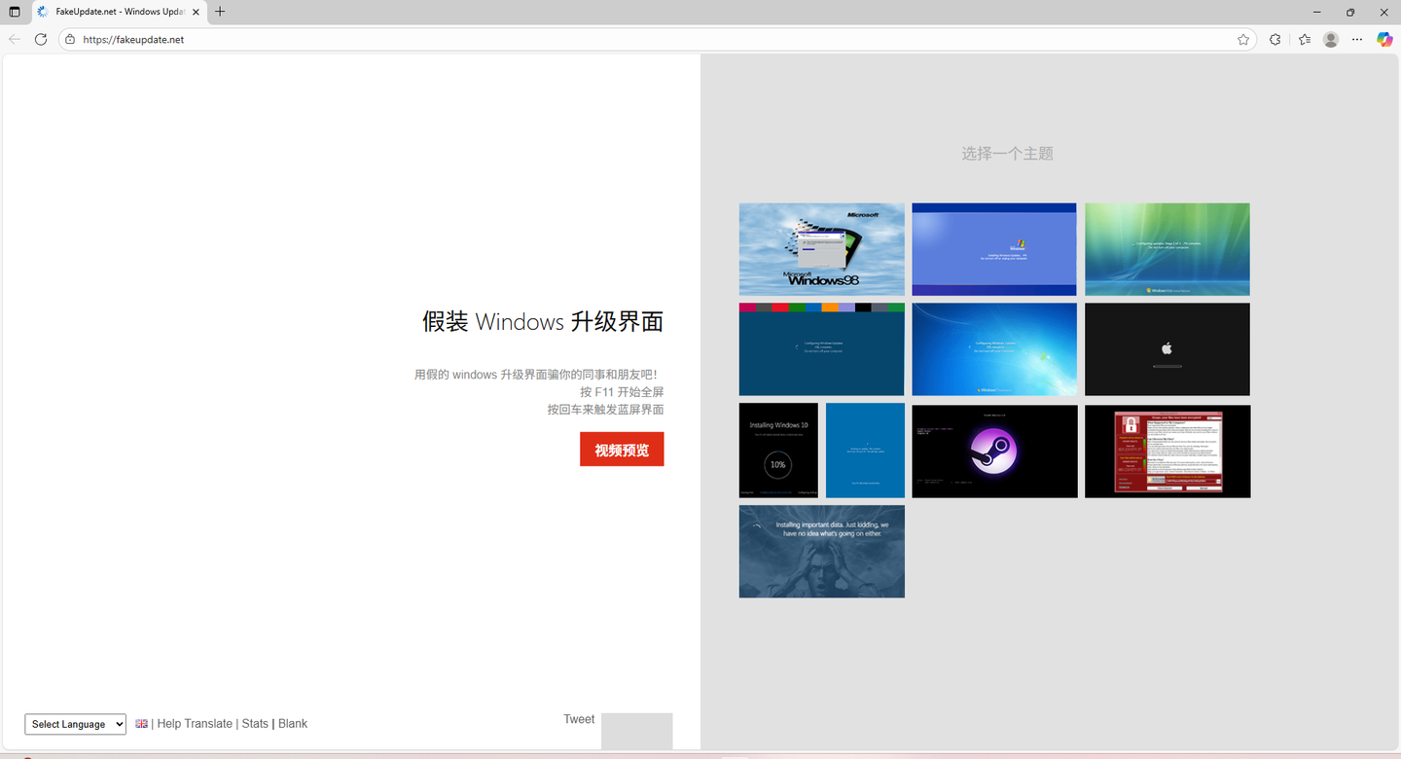Expand the Select Language dropdown

click(76, 724)
